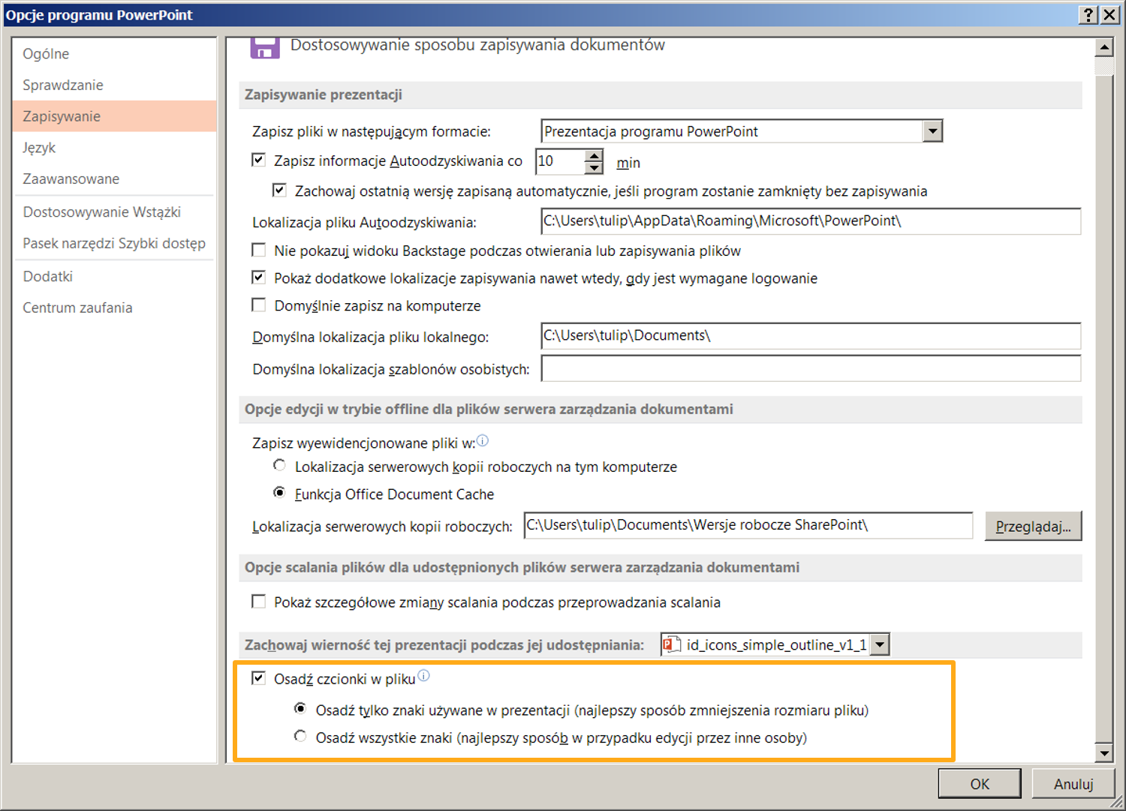Increase AutoRecover minutes with up arrow
The width and height of the screenshot is (1126, 811).
594,155
